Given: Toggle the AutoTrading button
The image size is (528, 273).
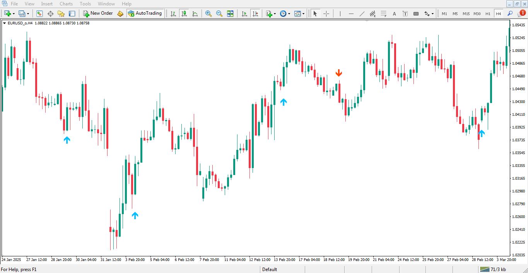Looking at the screenshot, I should (145, 14).
